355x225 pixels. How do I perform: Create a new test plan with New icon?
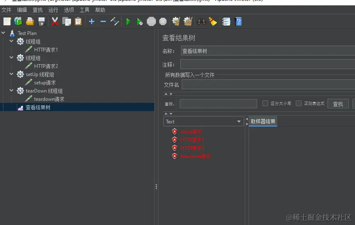[7, 21]
